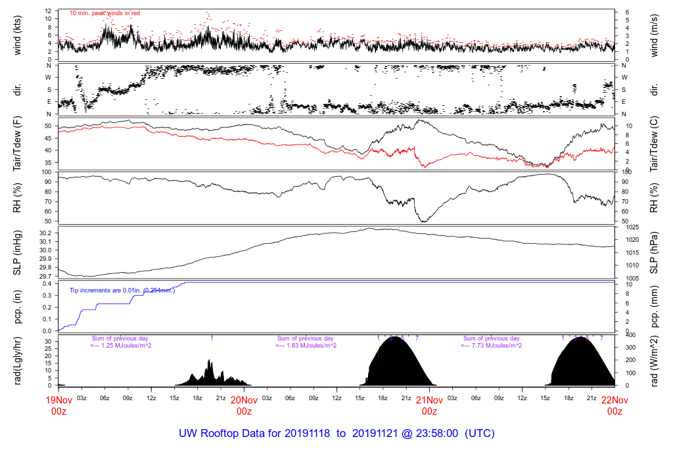Click the "rad(Lgly/hr)" axis label
Image resolution: width=673 pixels, height=460 pixels.
point(17,361)
